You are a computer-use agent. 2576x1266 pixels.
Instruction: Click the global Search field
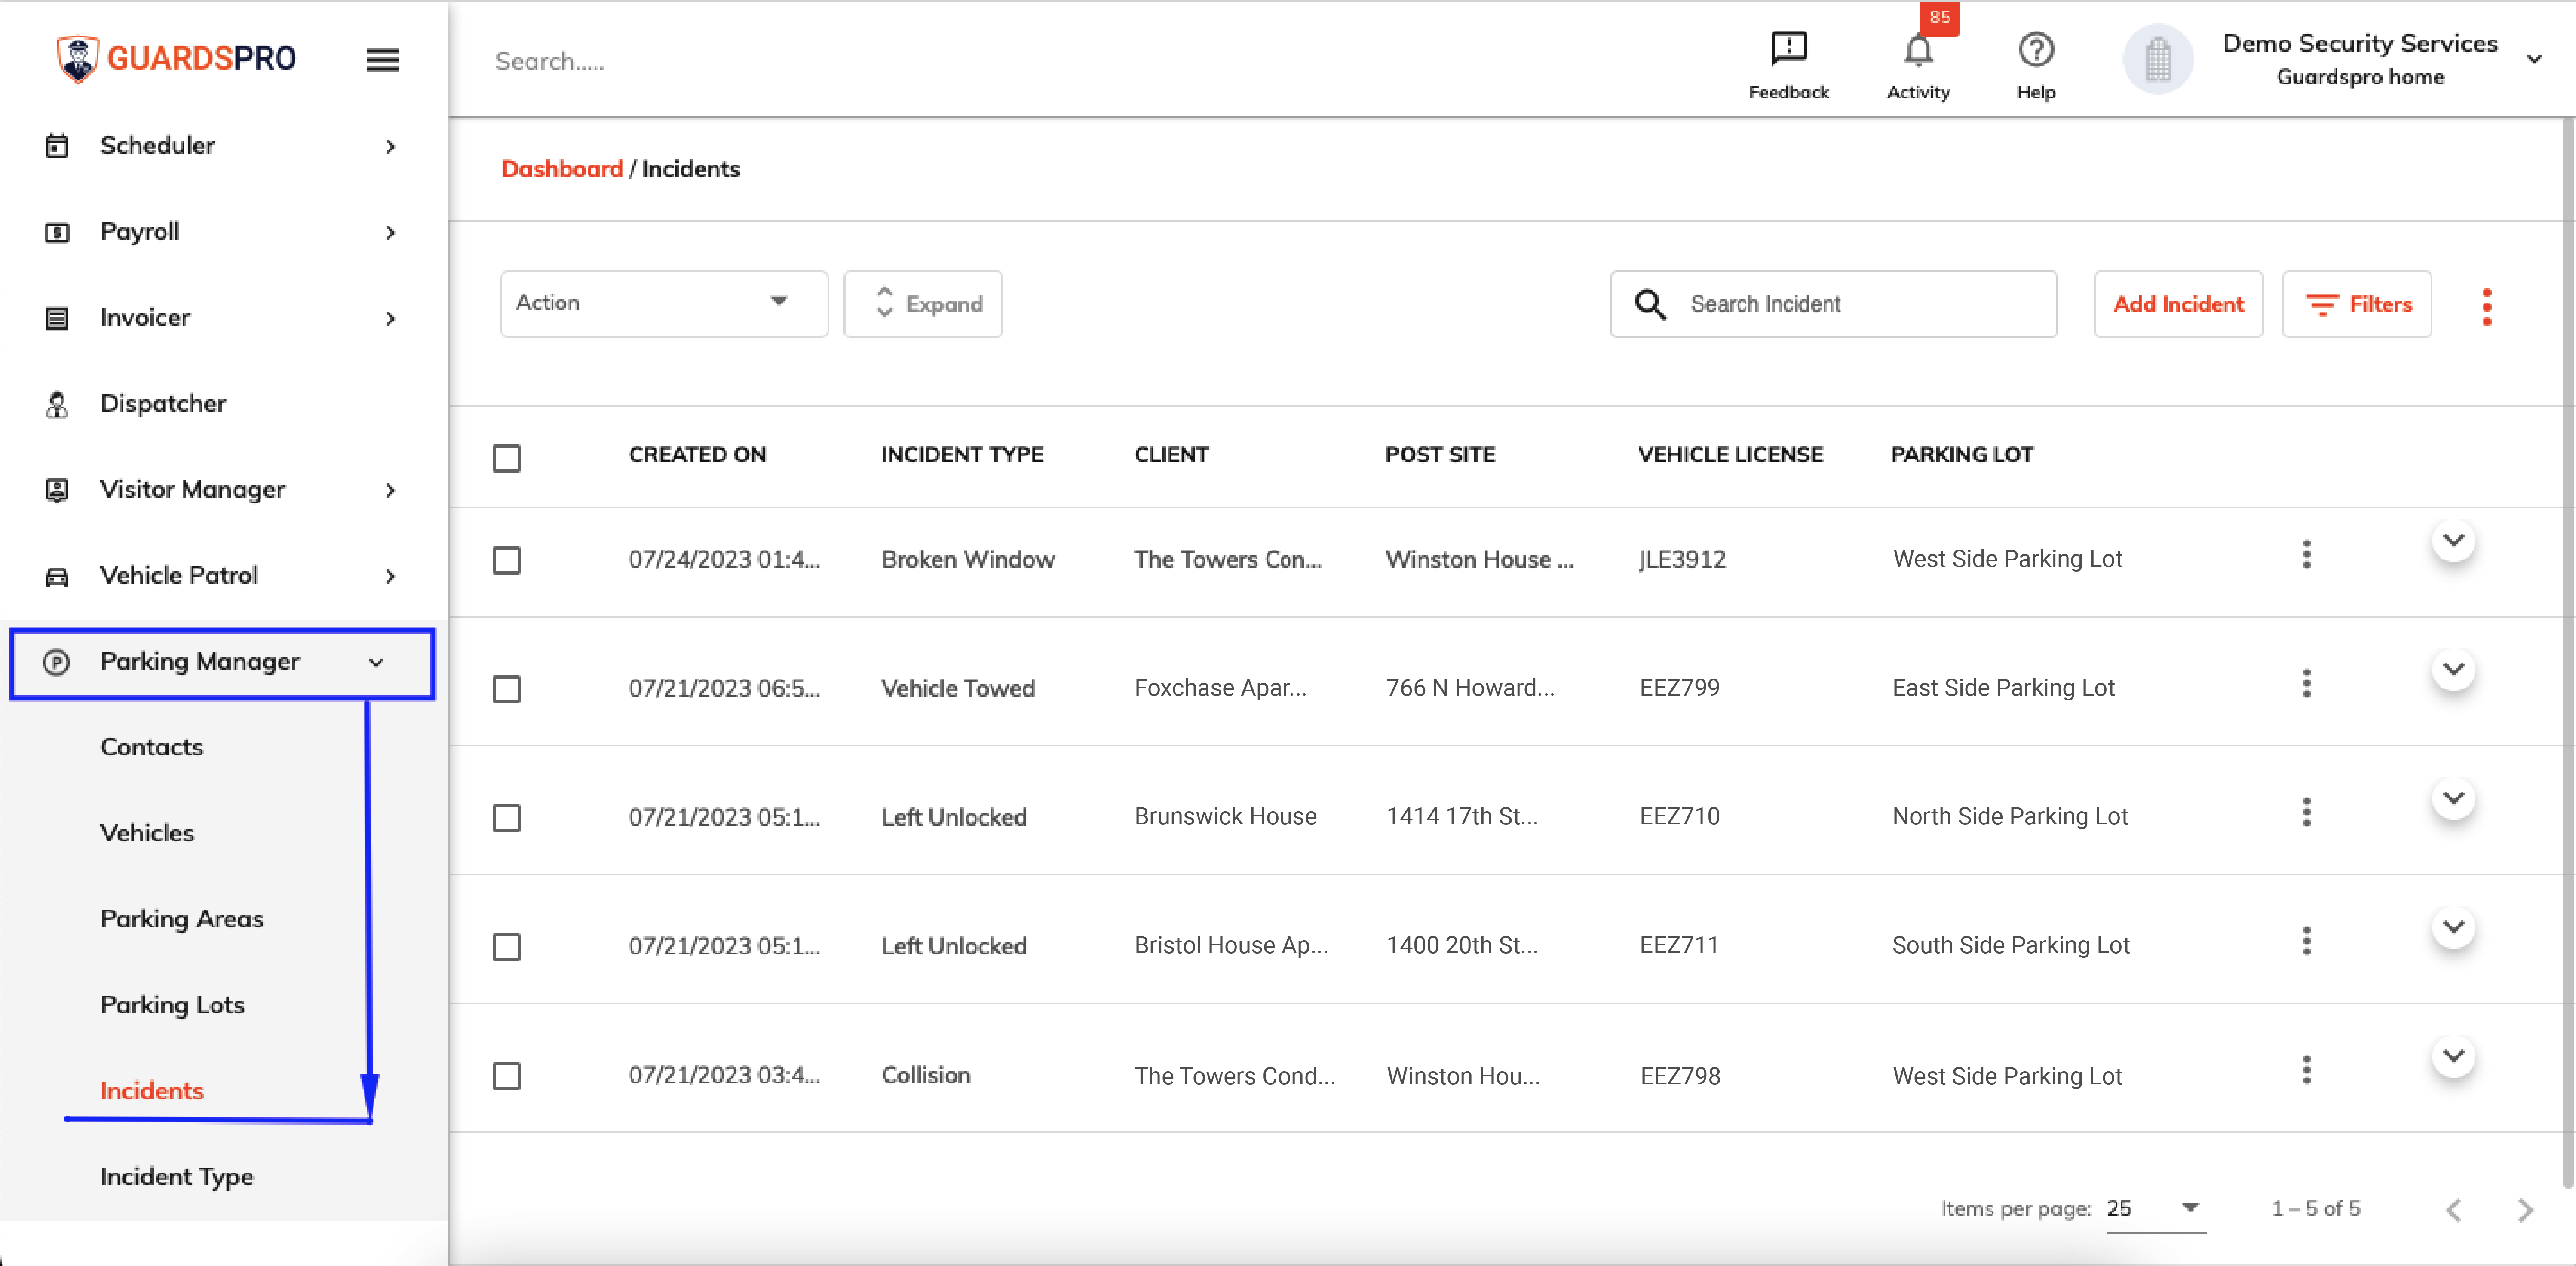(550, 62)
